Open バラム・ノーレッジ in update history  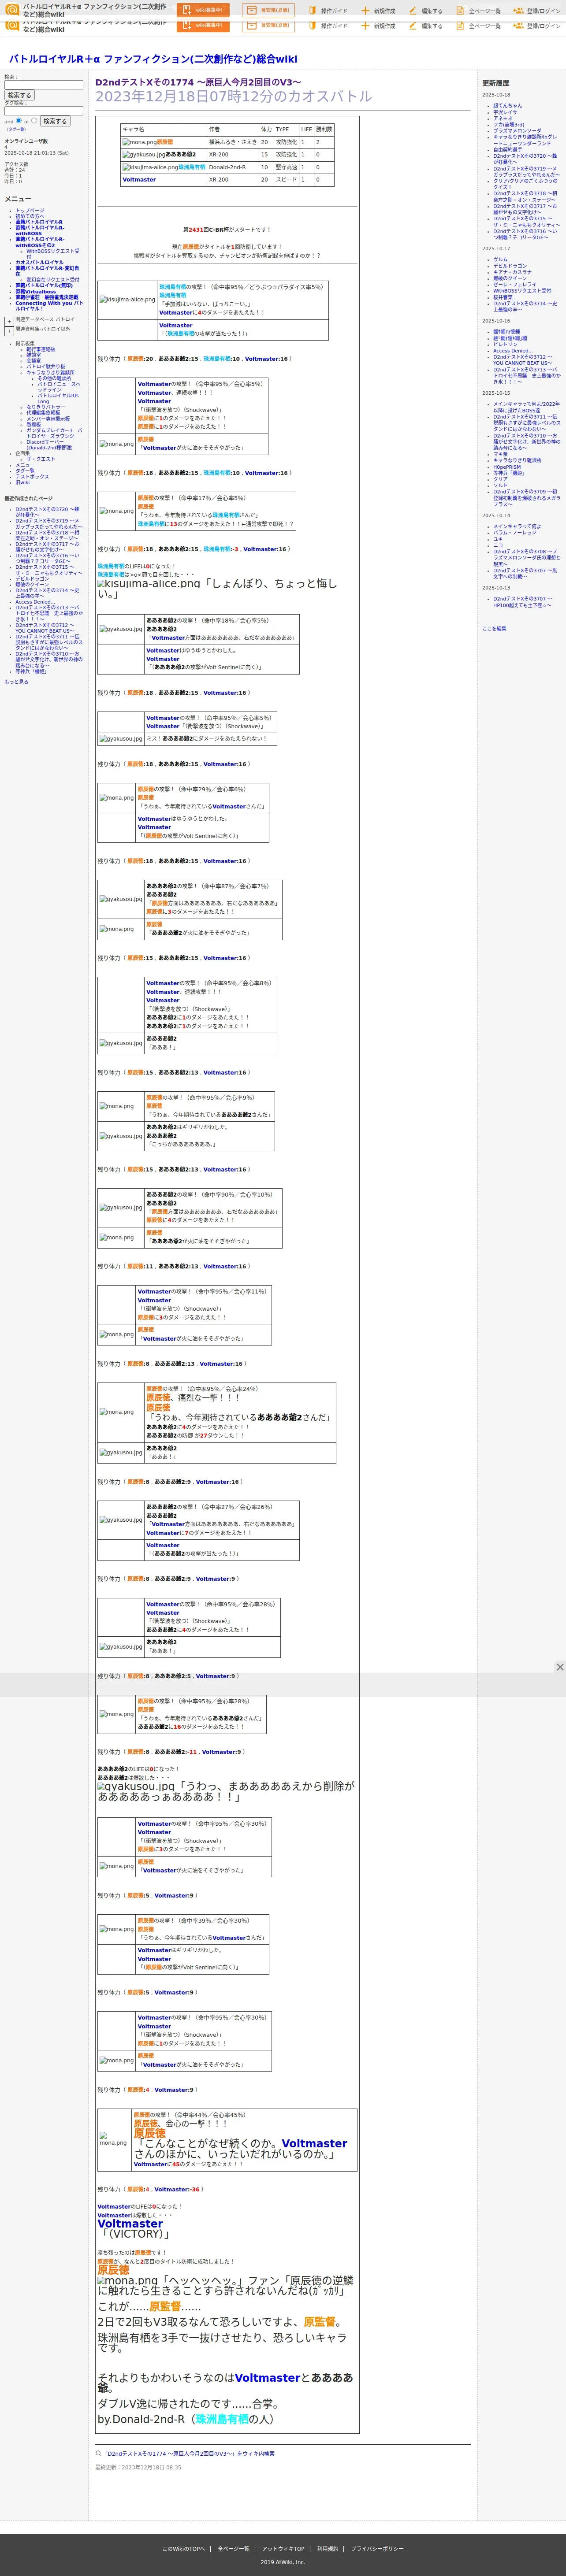514,533
